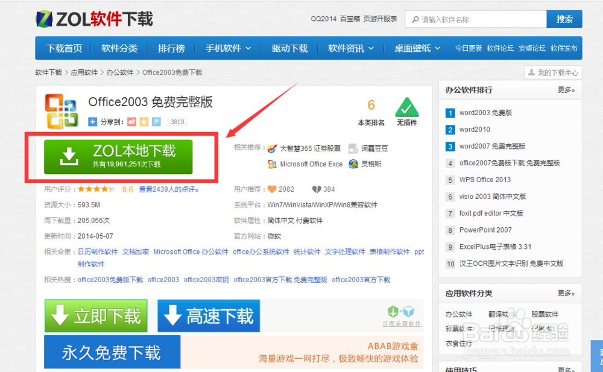
Task: Open 汉王OCR图片文字识别 item
Action: (511, 263)
